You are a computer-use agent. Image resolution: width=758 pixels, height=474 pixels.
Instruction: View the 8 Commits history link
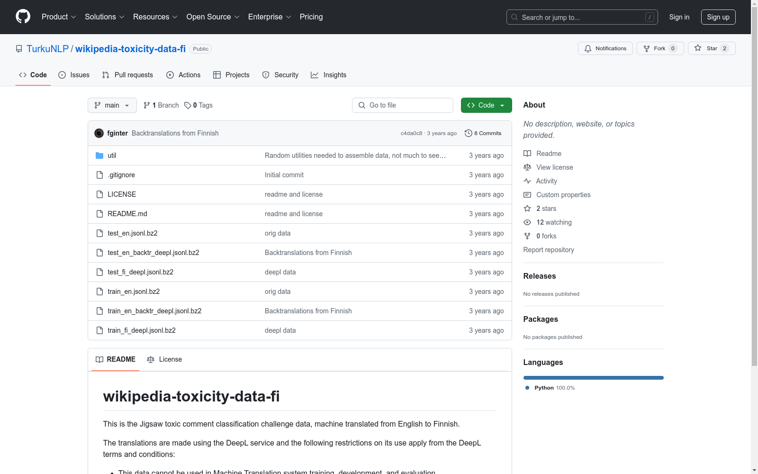(483, 133)
